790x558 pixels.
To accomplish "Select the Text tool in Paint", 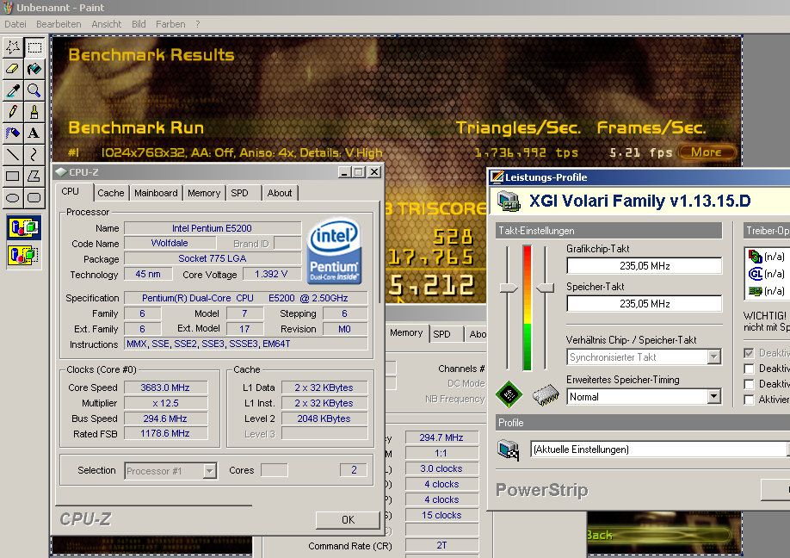I will pos(34,133).
